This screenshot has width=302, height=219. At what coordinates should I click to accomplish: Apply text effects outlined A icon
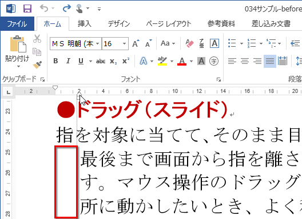pos(144,61)
